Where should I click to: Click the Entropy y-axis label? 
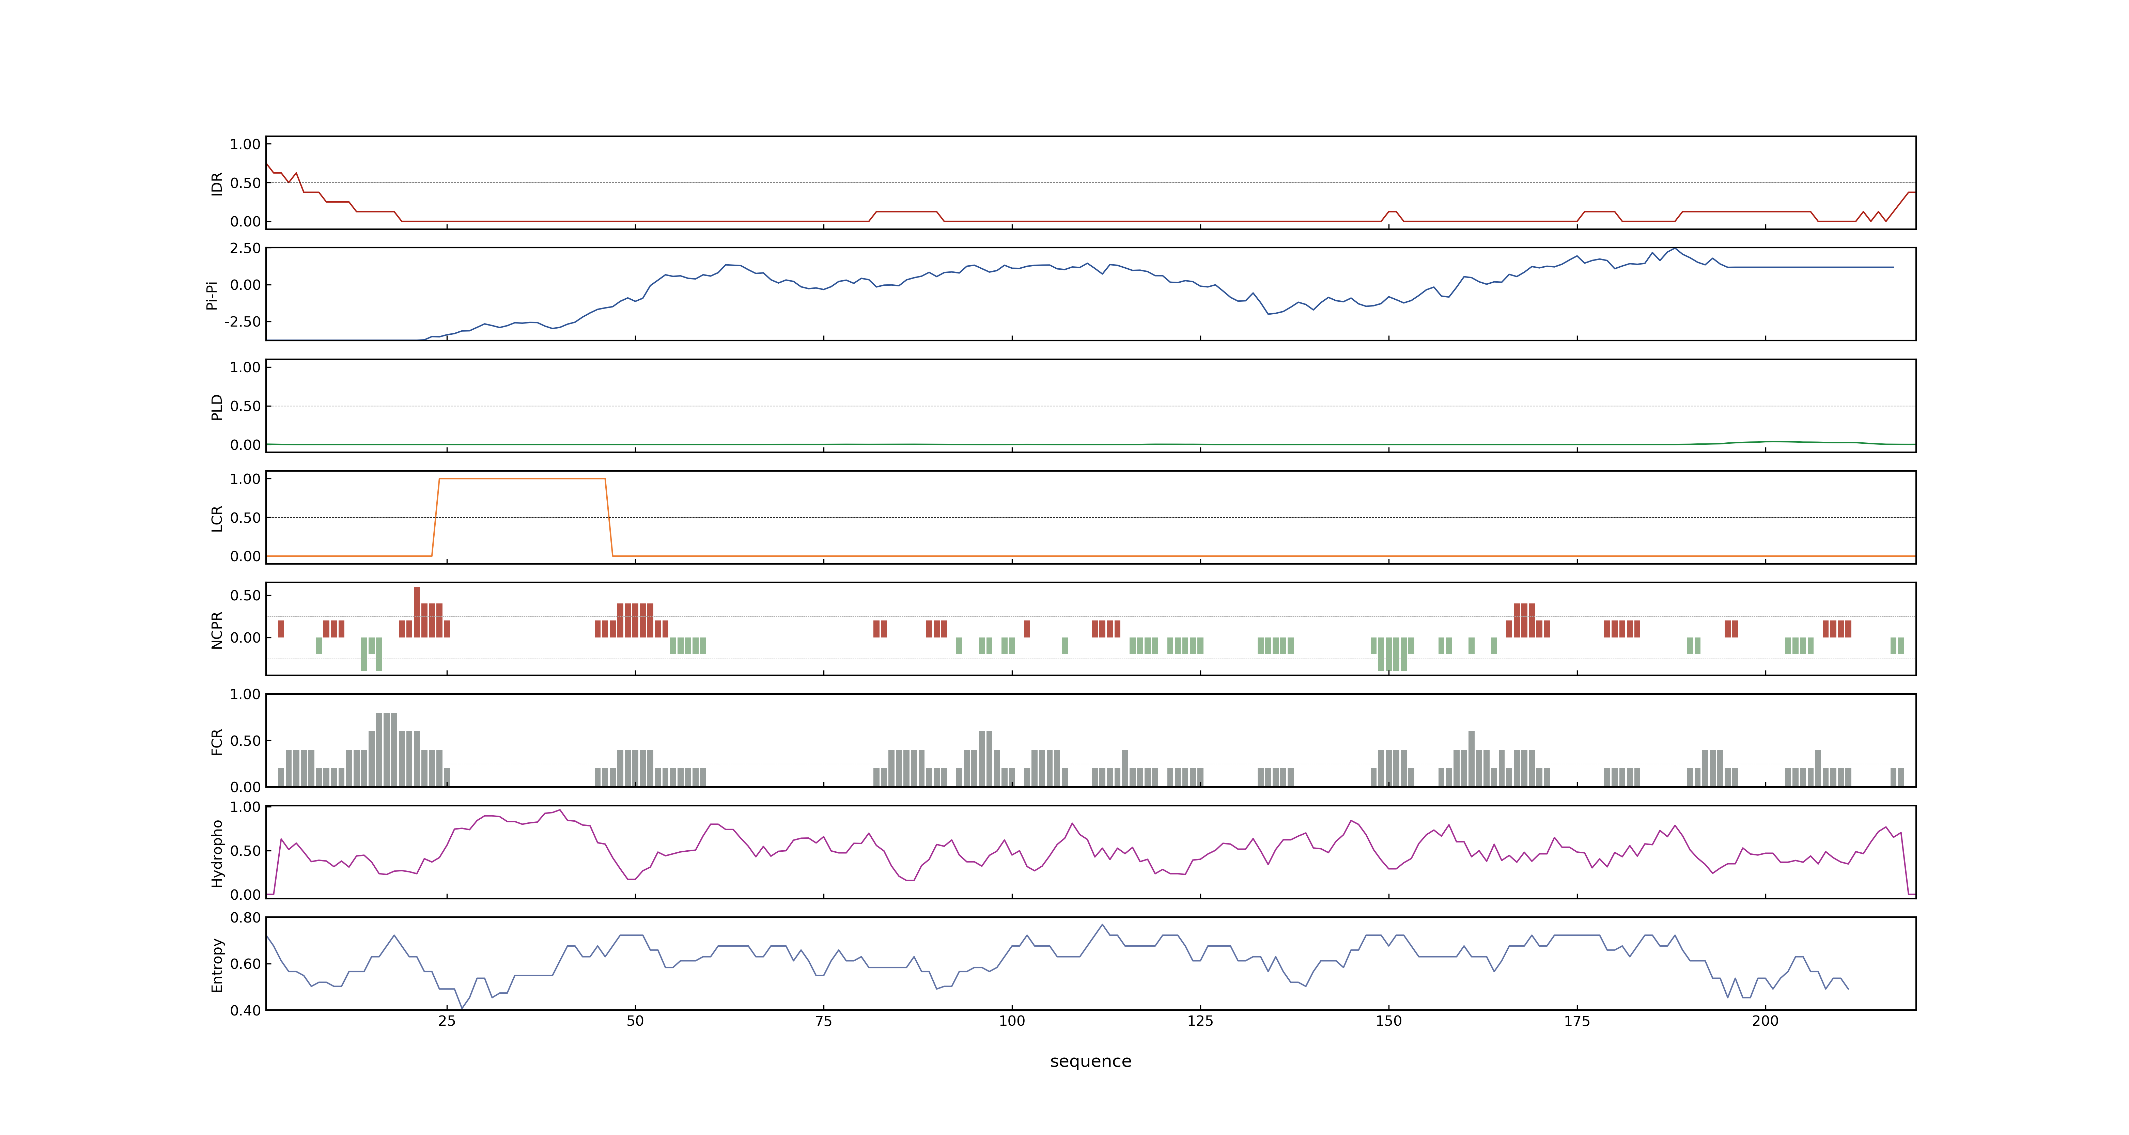click(x=217, y=965)
